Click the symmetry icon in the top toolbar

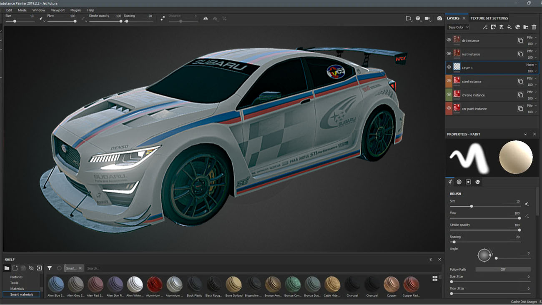point(206,18)
